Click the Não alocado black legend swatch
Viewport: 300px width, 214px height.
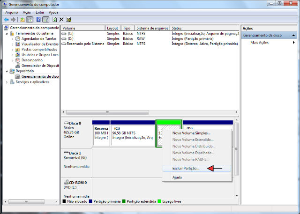click(64, 201)
